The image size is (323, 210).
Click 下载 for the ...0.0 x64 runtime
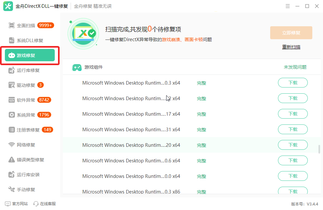293,176
